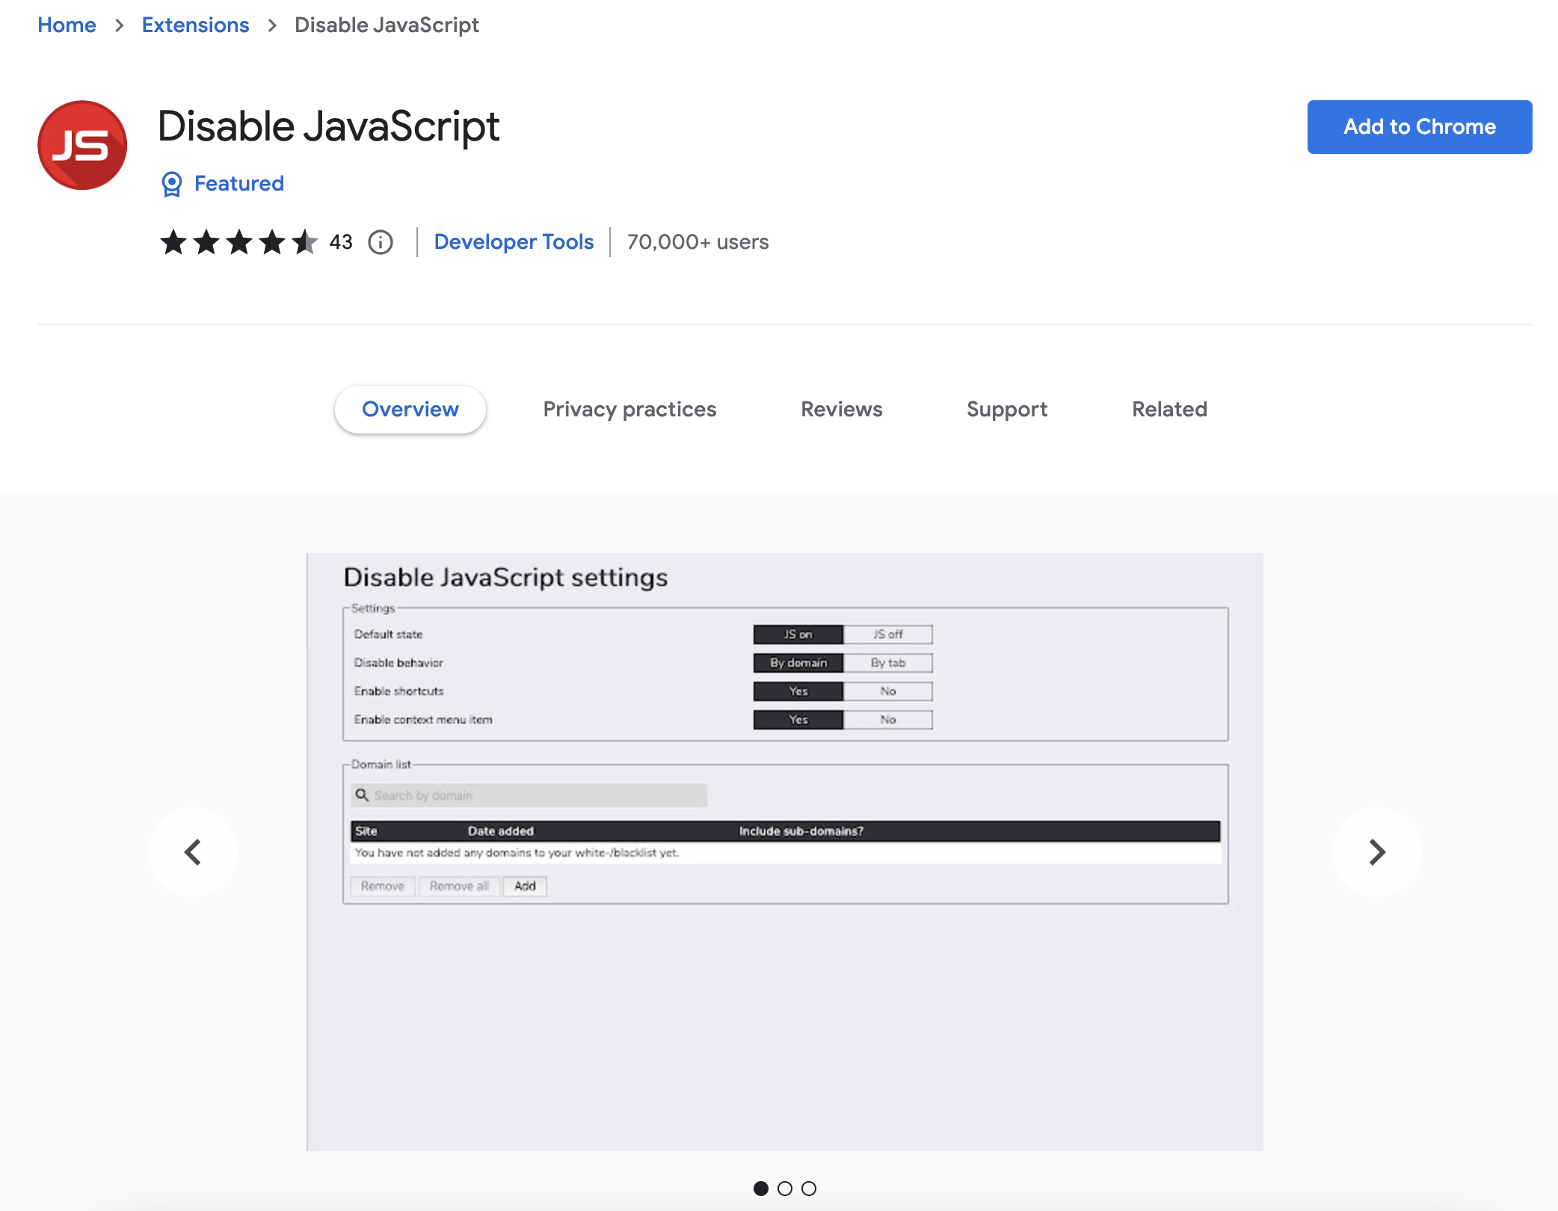Advance to next screenshot arrow
Image resolution: width=1558 pixels, height=1211 pixels.
(1376, 852)
